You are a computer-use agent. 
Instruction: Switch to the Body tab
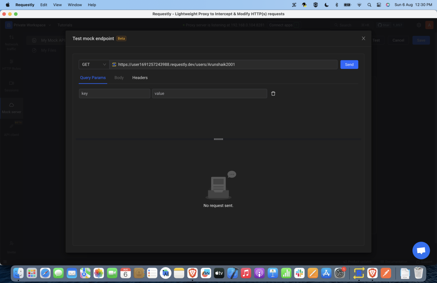(119, 78)
